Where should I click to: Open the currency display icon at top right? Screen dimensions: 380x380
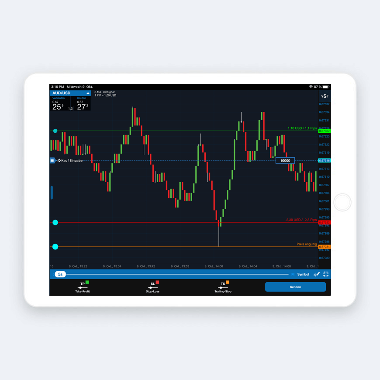(325, 96)
